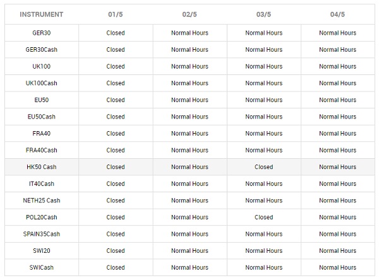379x278 pixels.
Task: Select the UK100Cash instrument cell
Action: tap(42, 83)
